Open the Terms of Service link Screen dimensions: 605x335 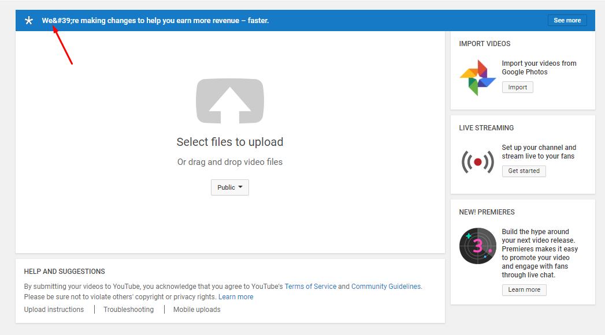[x=311, y=287]
